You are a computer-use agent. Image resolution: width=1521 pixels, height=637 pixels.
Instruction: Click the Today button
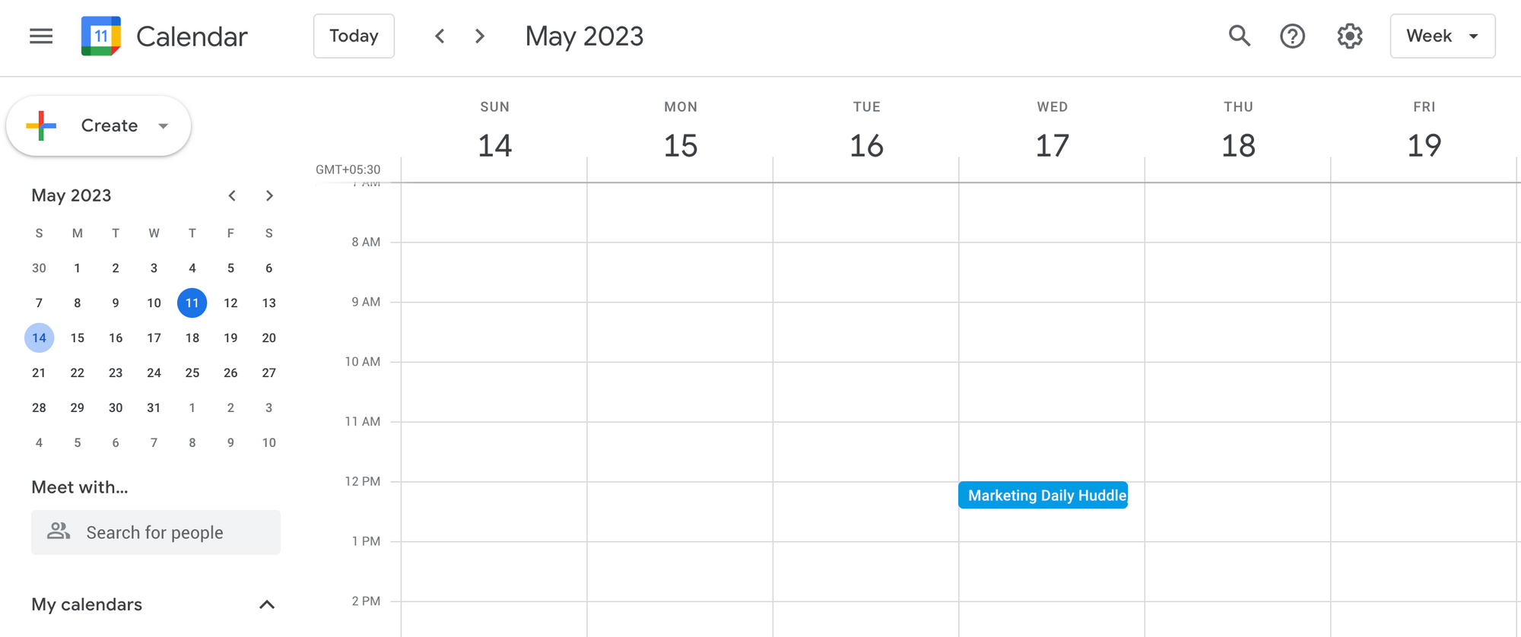coord(354,36)
